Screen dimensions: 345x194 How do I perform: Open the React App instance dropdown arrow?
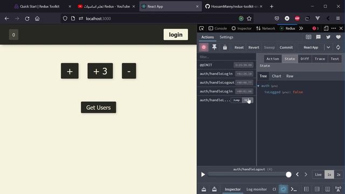point(328,47)
